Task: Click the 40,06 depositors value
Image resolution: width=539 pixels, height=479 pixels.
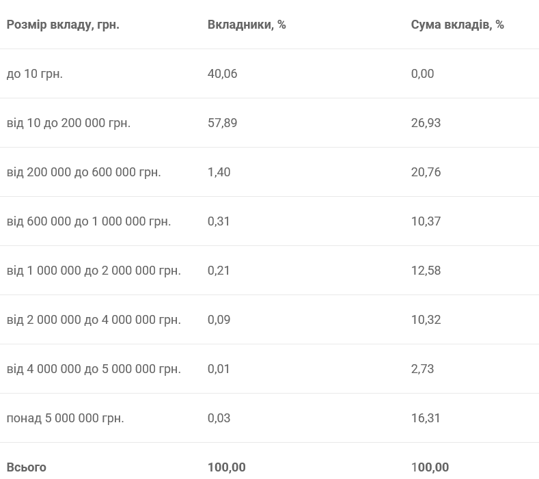Action: 222,74
